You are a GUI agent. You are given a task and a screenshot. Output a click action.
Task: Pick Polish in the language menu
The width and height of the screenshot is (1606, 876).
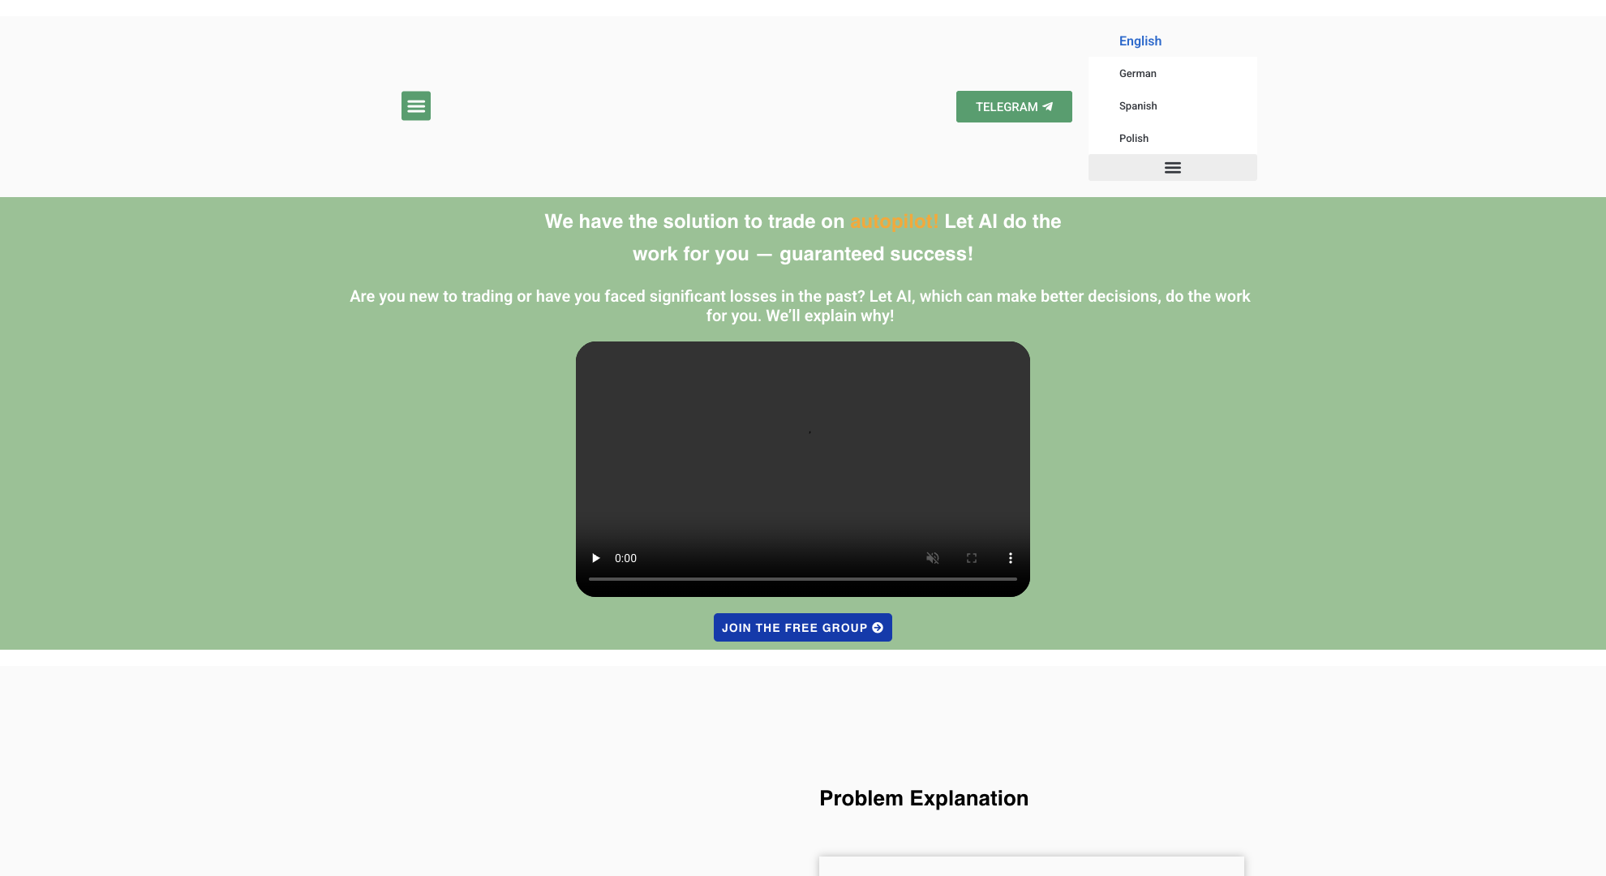[x=1133, y=138]
